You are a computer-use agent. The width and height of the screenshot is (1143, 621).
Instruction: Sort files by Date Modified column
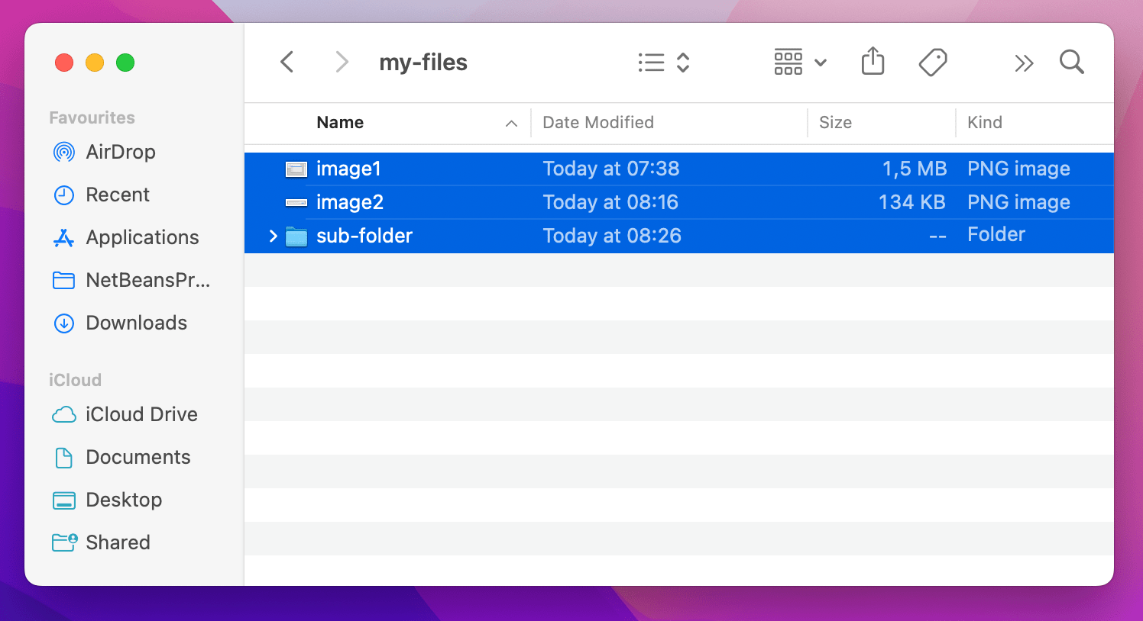tap(598, 122)
